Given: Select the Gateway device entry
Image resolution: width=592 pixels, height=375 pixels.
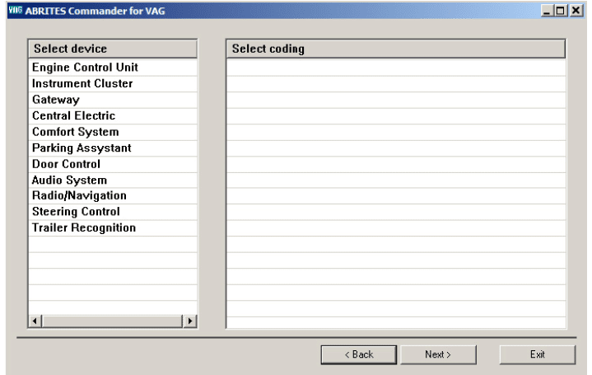Looking at the screenshot, I should [x=56, y=100].
